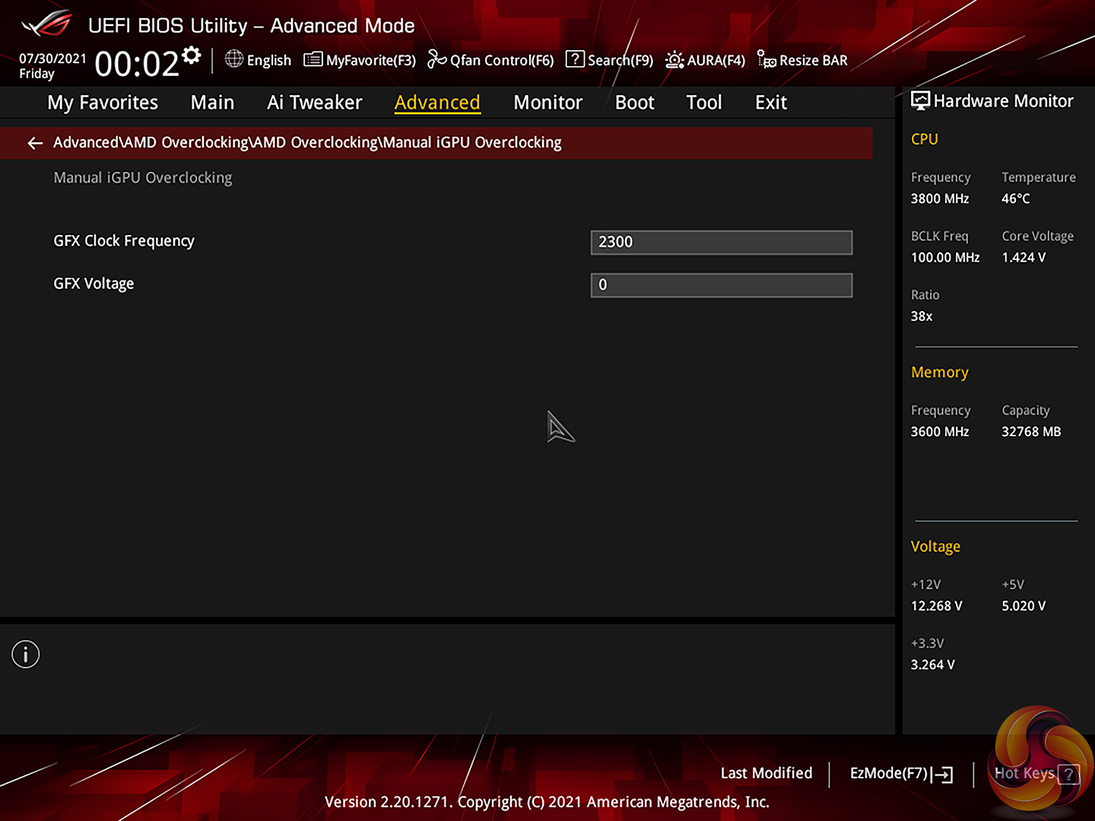Click the back arrow in breadcrumb bar
This screenshot has height=821, width=1095.
coord(35,143)
